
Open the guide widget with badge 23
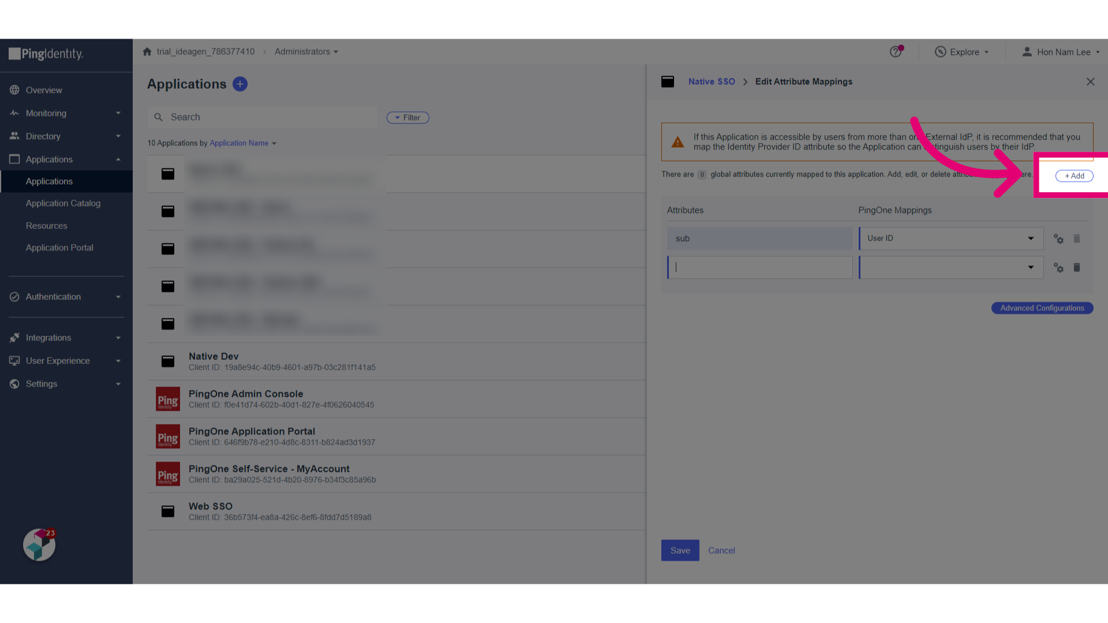[x=39, y=545]
